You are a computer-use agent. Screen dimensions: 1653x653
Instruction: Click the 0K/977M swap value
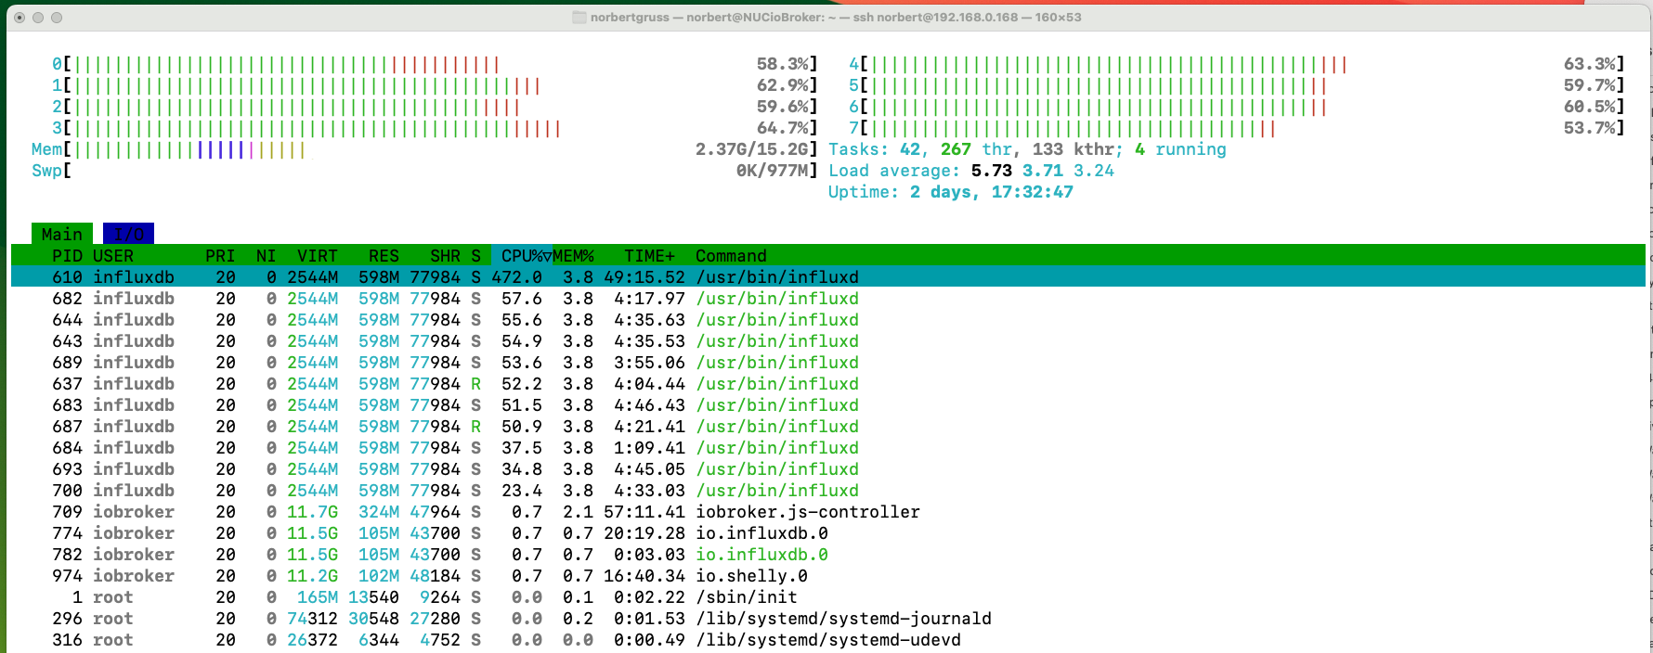(x=773, y=171)
